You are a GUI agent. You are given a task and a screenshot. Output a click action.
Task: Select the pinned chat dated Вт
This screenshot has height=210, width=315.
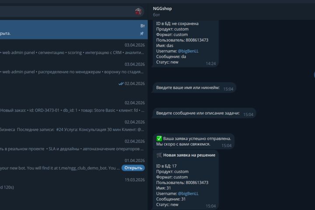tap(74, 30)
